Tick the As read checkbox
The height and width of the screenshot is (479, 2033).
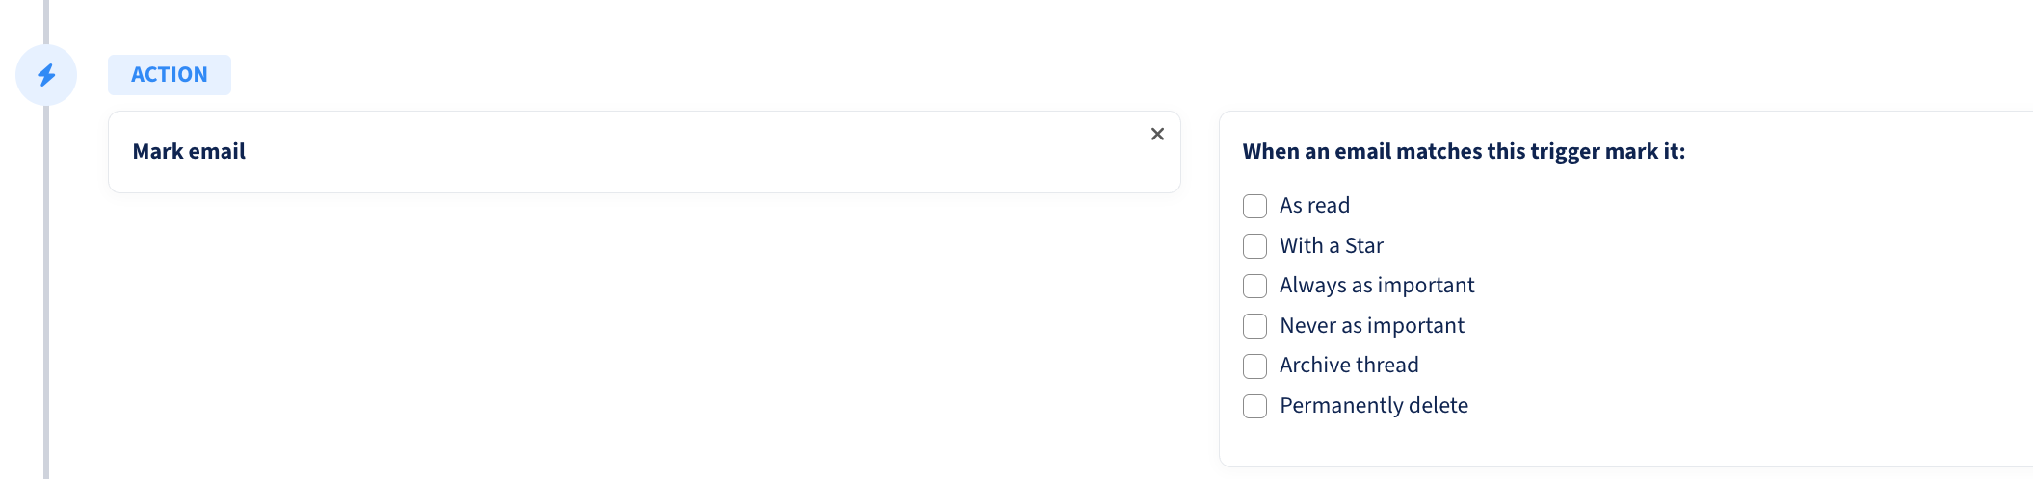(x=1254, y=206)
